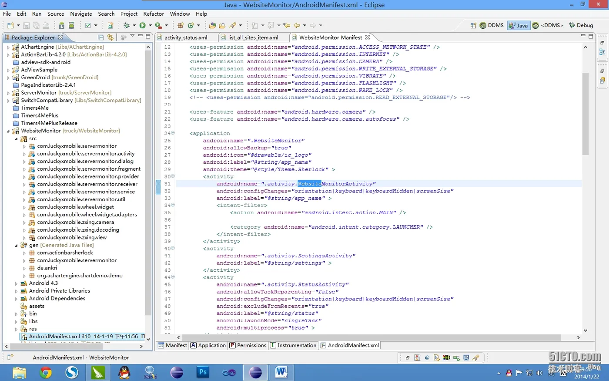Open the Refactor menu

tap(154, 14)
